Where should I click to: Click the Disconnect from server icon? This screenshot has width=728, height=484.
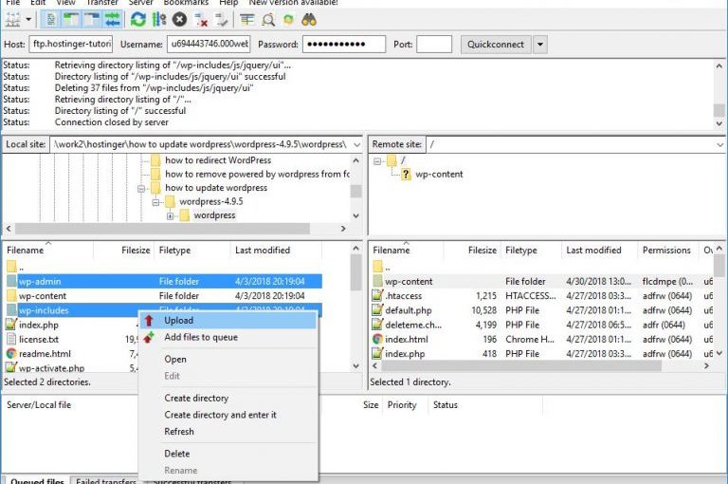click(200, 19)
